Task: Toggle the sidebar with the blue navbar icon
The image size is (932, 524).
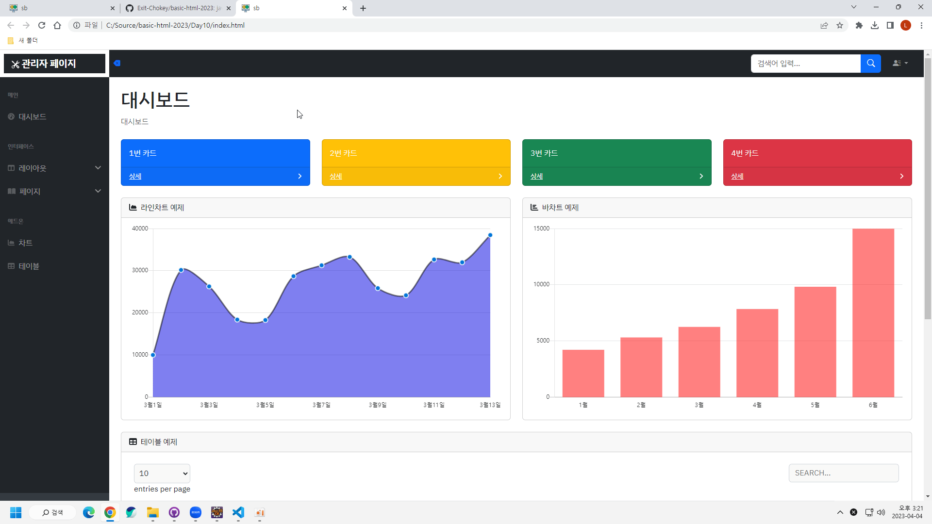Action: (x=117, y=63)
